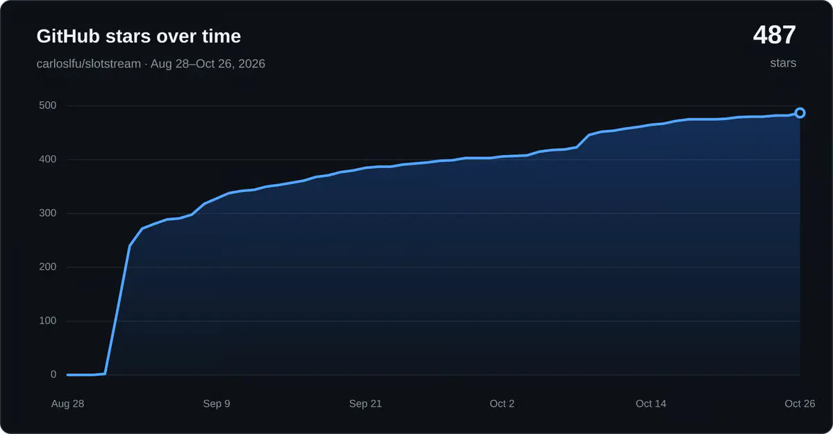
Task: Click the repository name and date range subtitle
Action: 151,64
